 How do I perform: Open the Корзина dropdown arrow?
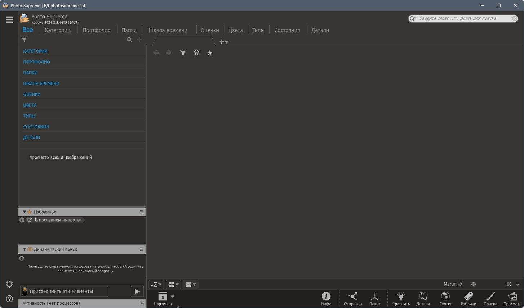(x=172, y=297)
